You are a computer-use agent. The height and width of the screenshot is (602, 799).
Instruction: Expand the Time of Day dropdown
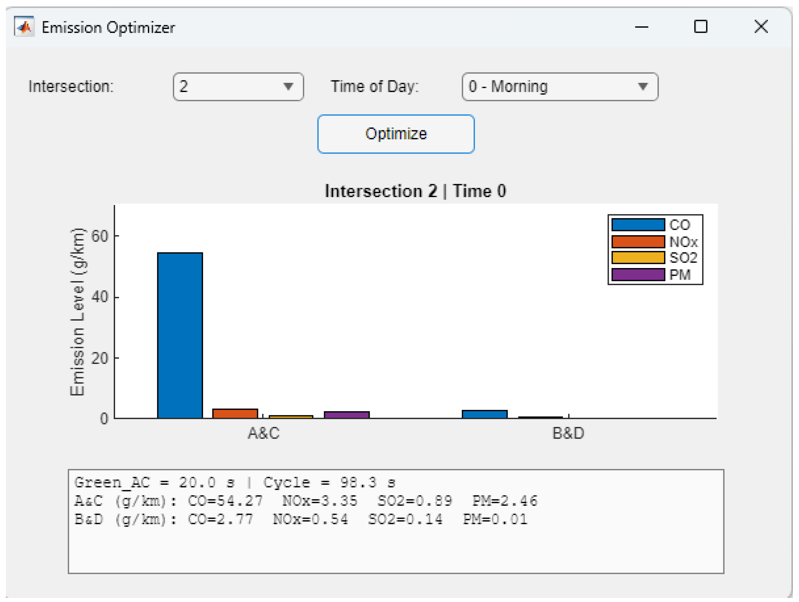(559, 87)
